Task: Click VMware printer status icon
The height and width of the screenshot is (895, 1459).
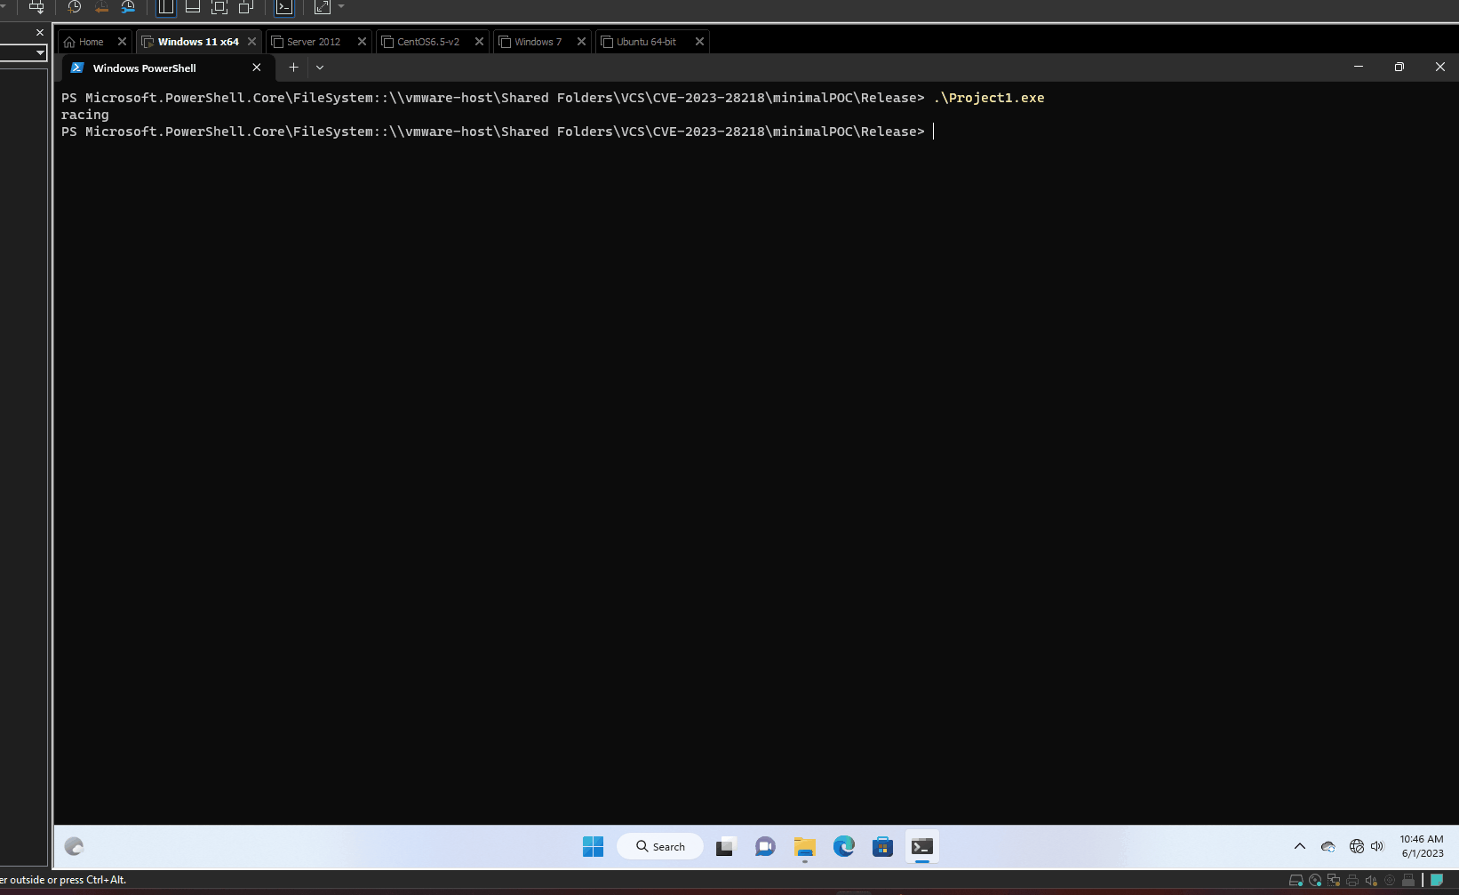Action: pyautogui.click(x=1352, y=881)
